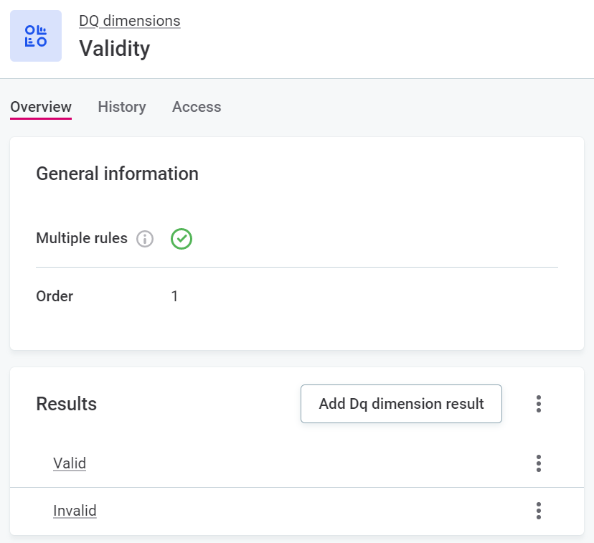Click the Order field label
This screenshot has width=594, height=543.
tap(55, 296)
